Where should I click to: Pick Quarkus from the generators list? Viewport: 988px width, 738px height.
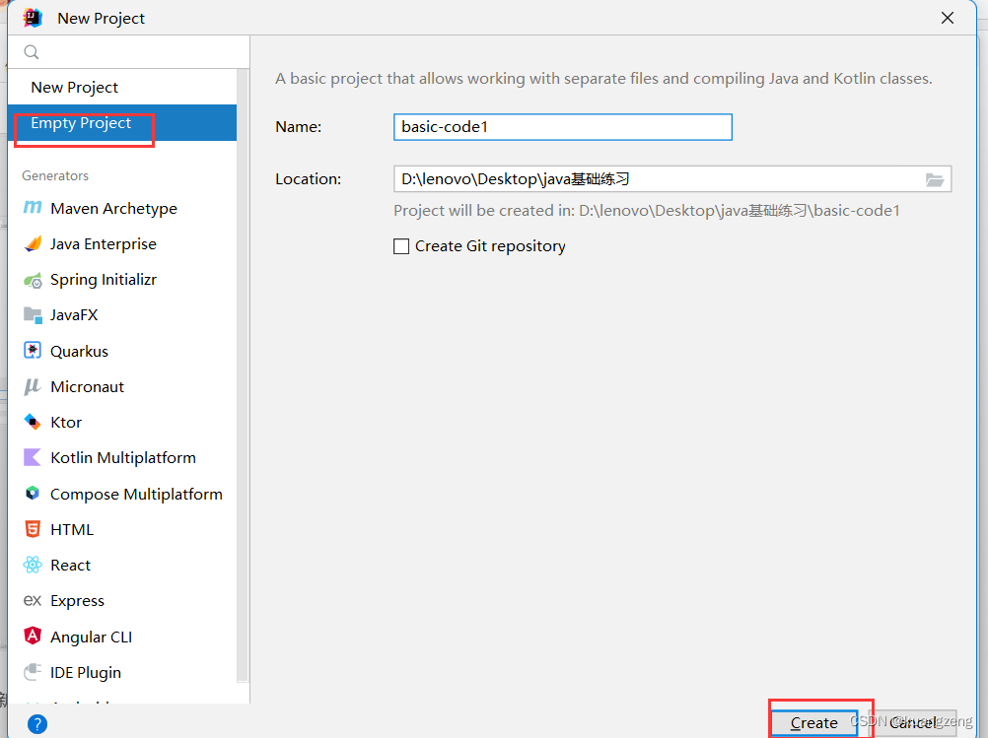tap(122, 351)
